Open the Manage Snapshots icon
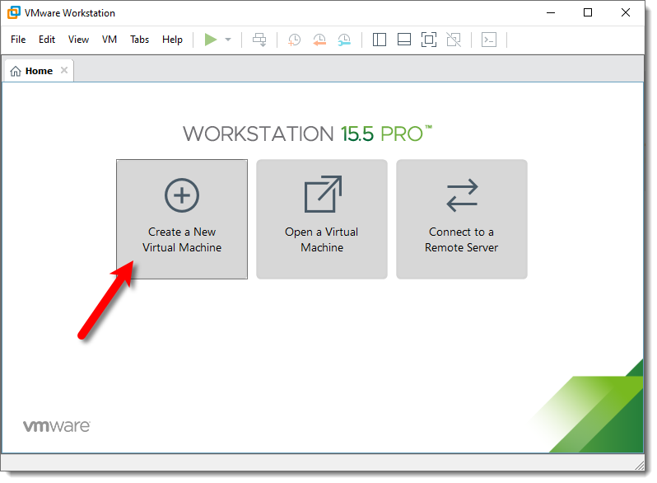Screen dimensions: 657x483 344,40
